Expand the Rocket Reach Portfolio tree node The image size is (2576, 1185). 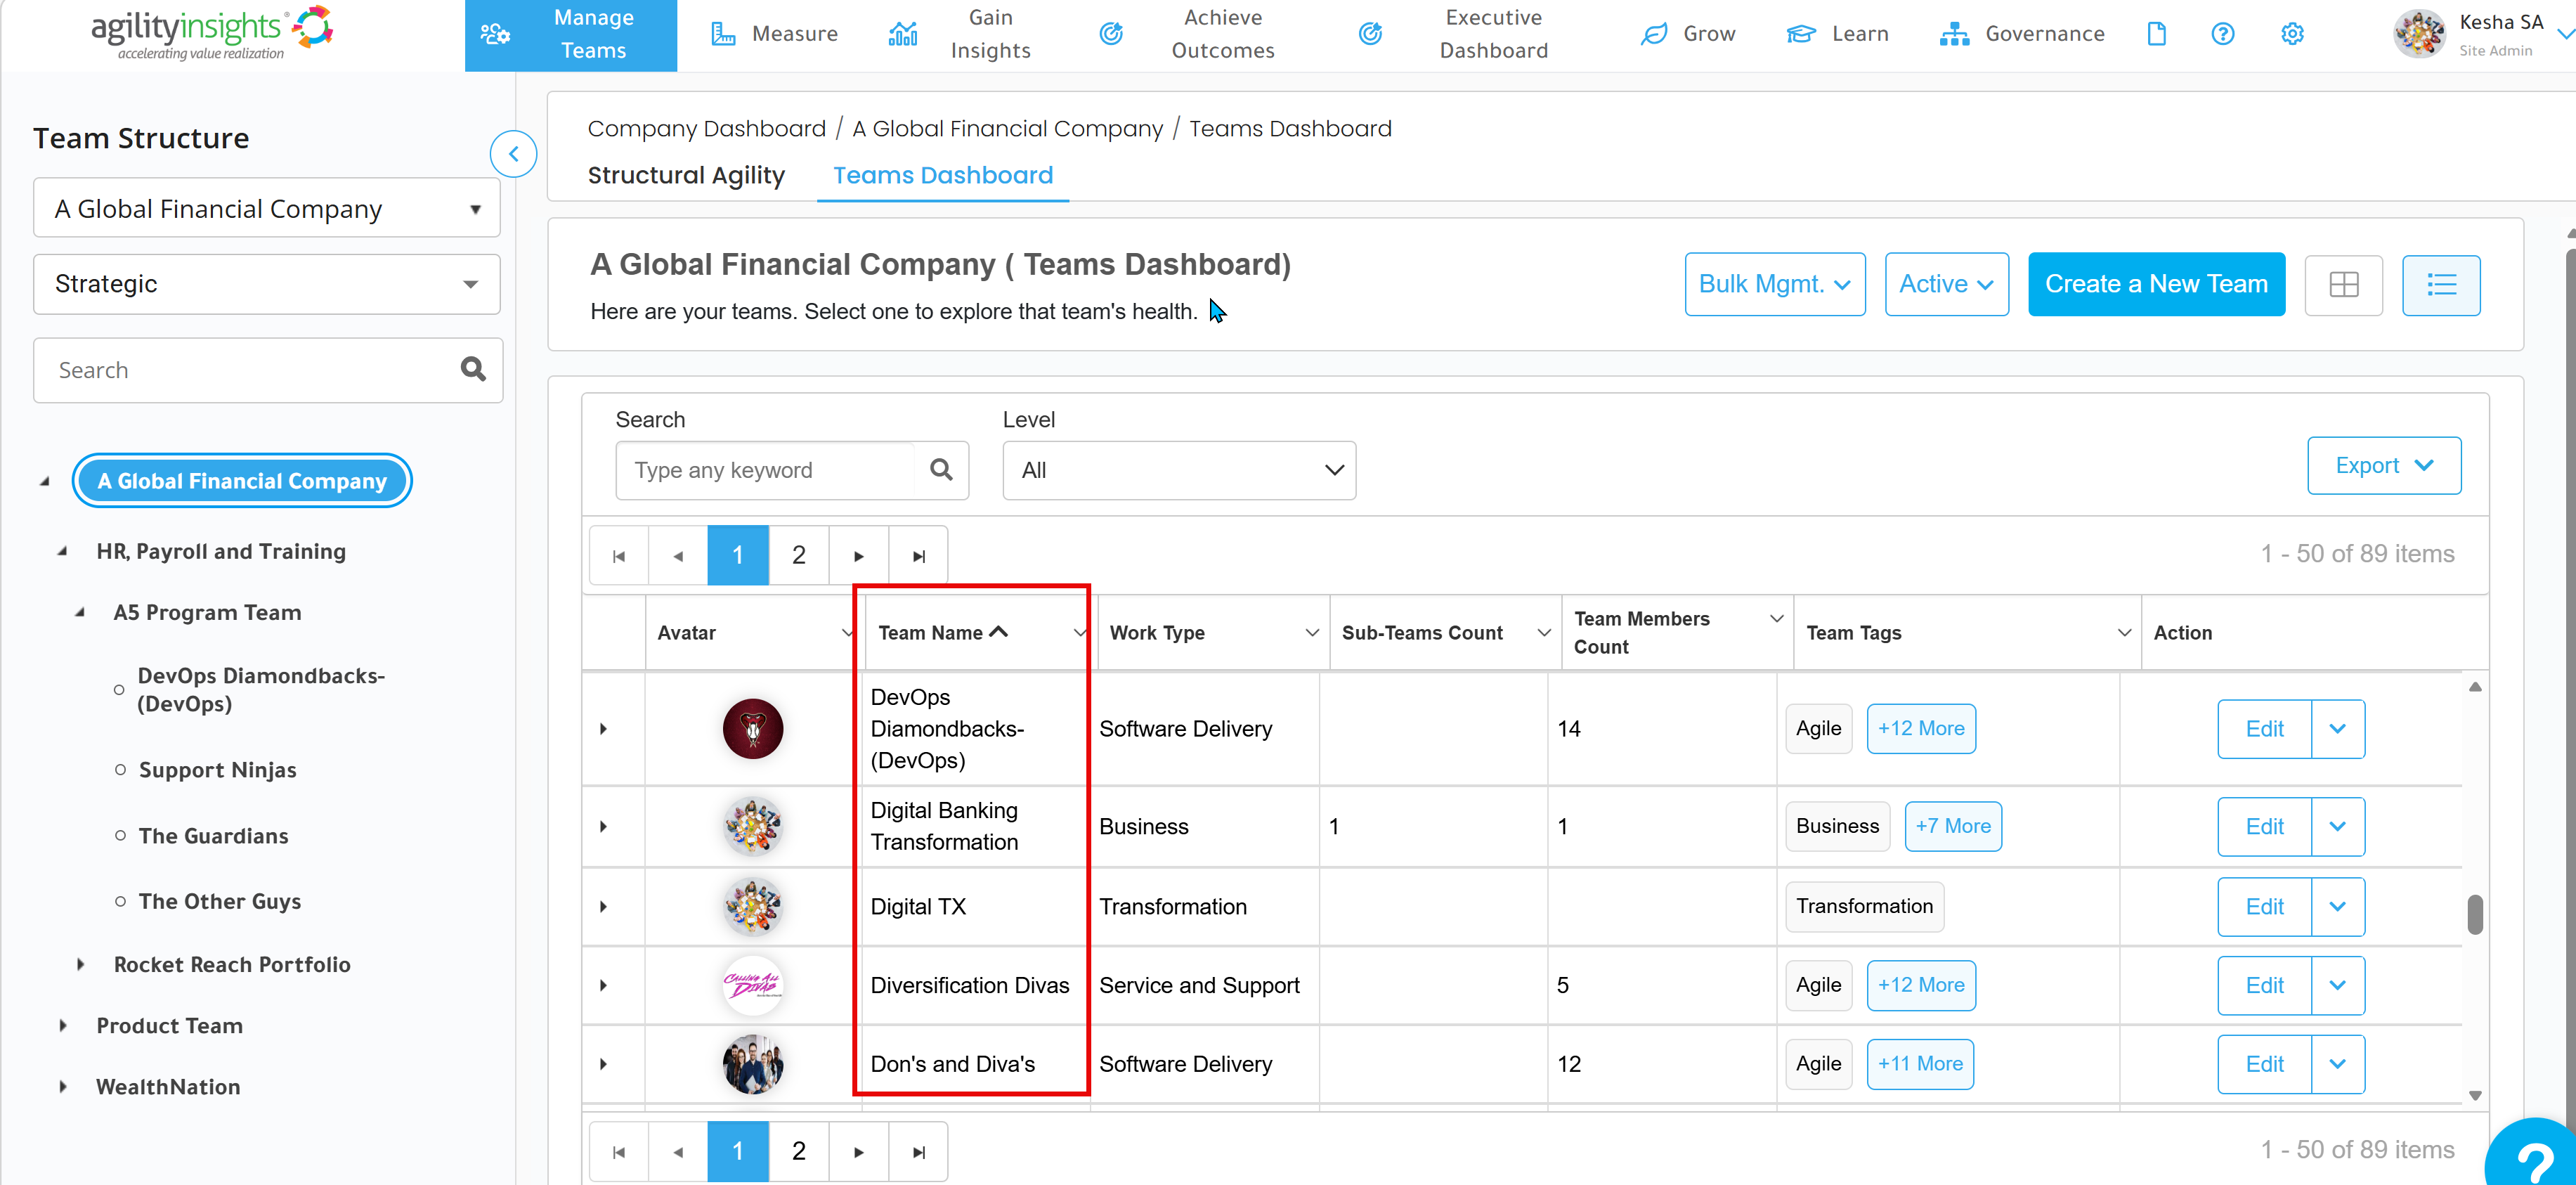[x=81, y=965]
